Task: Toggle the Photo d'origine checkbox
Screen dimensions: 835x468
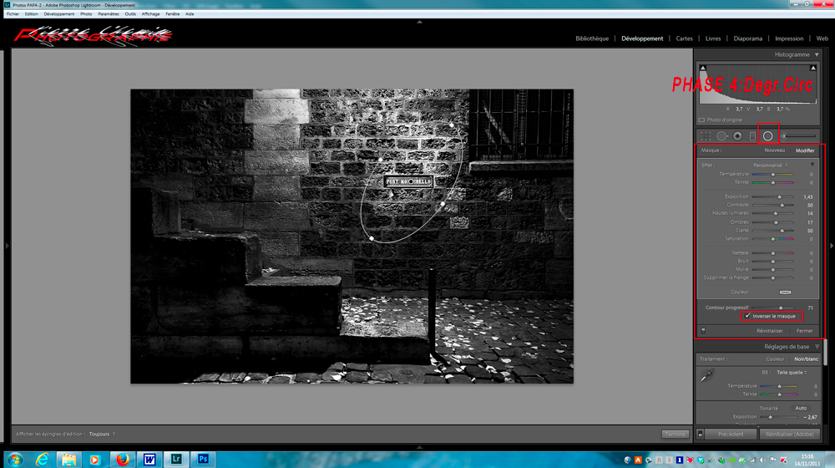Action: (x=702, y=120)
